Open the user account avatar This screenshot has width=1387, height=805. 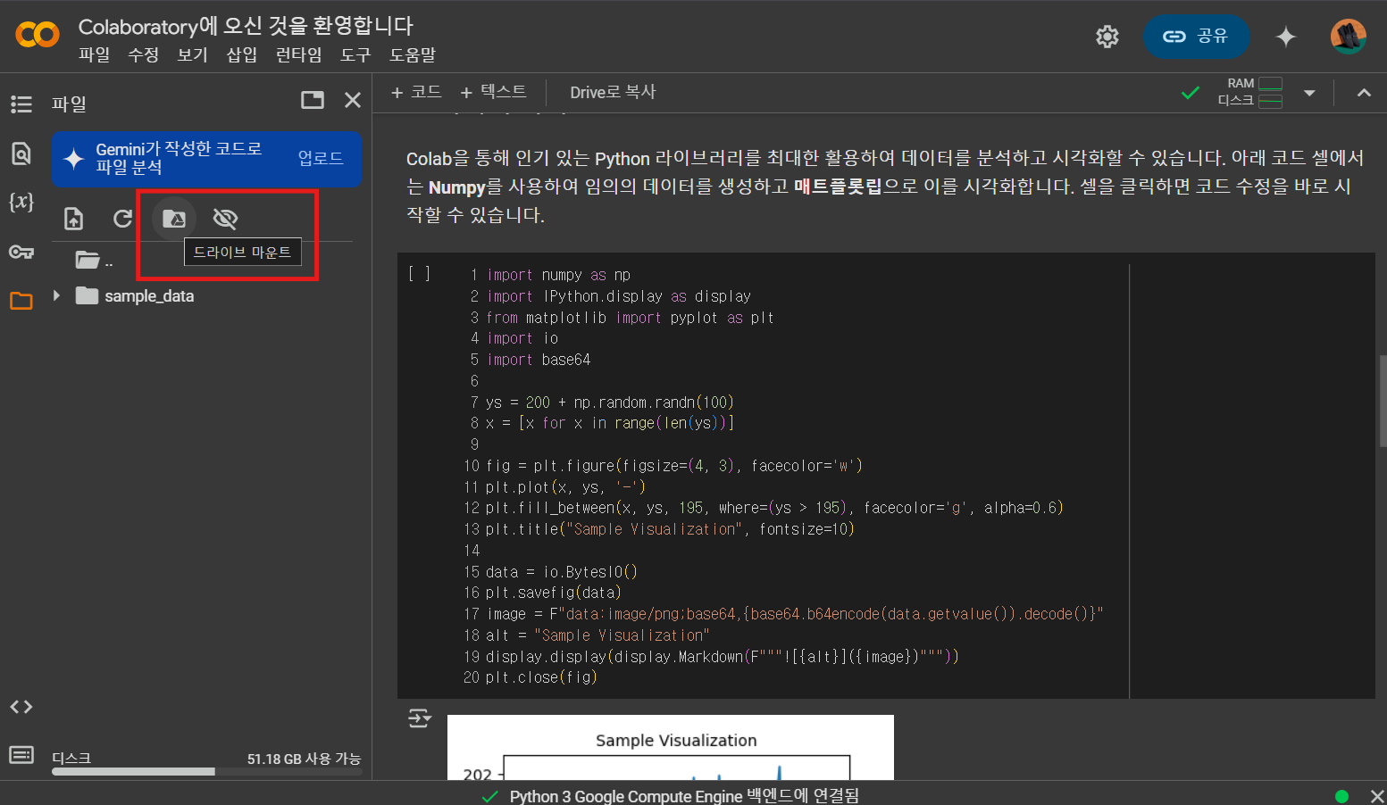(1349, 37)
